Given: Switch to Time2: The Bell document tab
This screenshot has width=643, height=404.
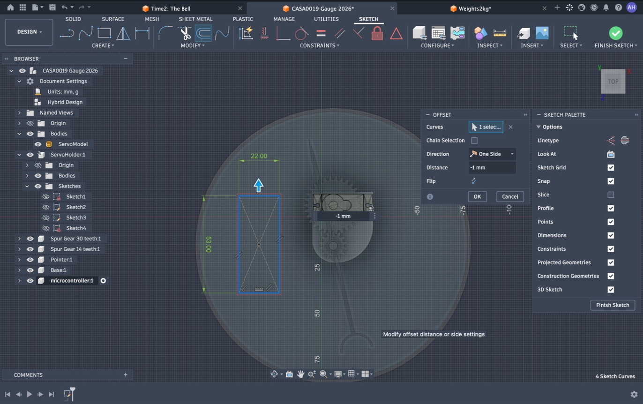Looking at the screenshot, I should [171, 8].
